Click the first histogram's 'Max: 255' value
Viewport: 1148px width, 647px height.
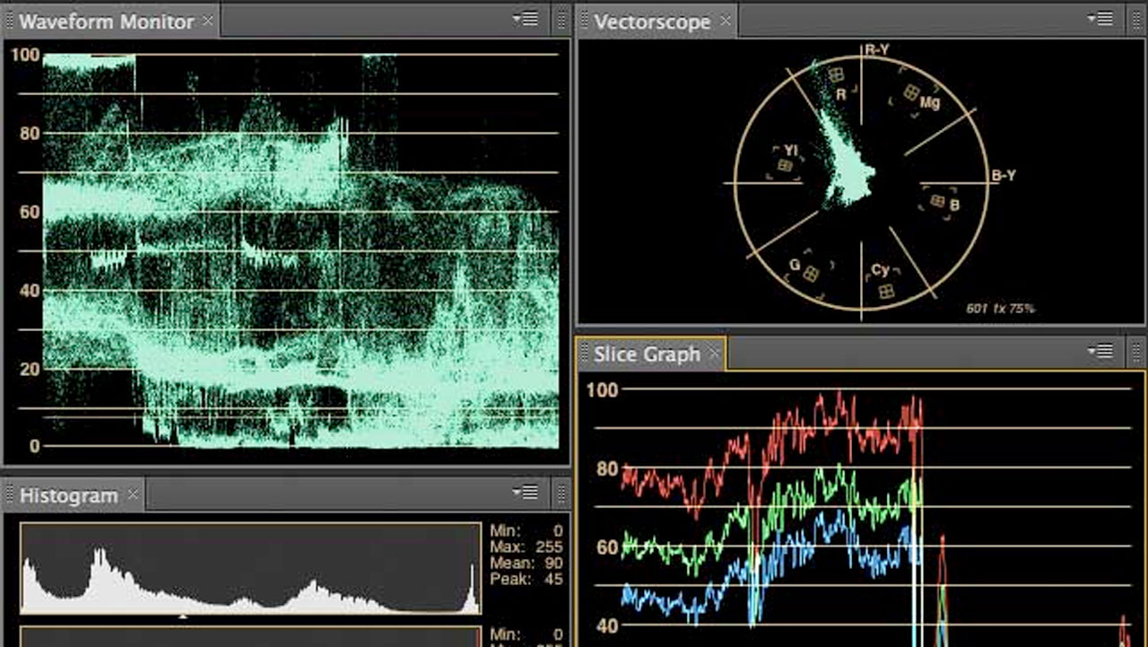[x=526, y=546]
